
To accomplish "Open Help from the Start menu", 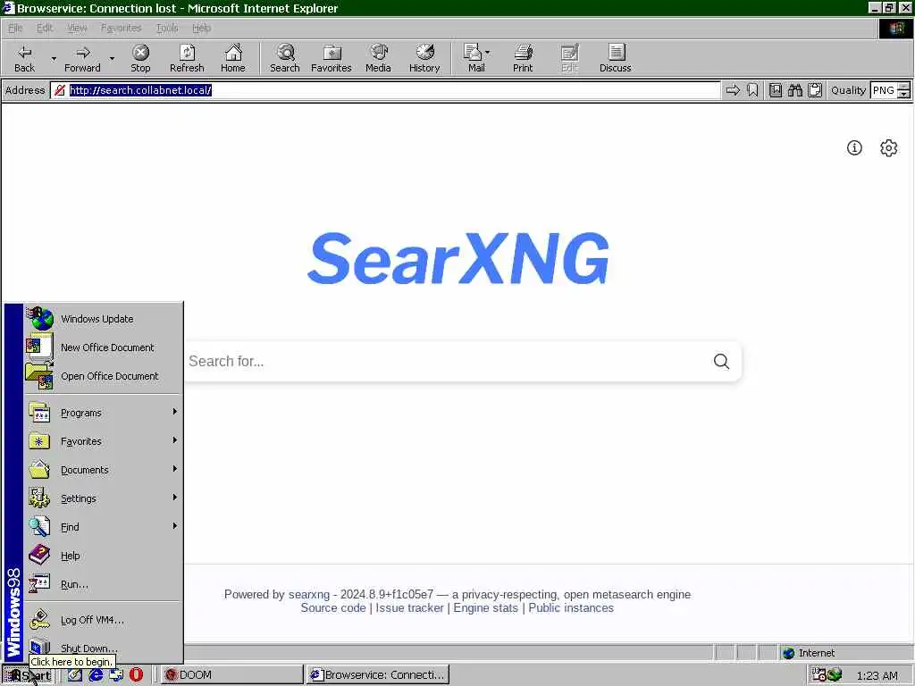I will 103,556.
